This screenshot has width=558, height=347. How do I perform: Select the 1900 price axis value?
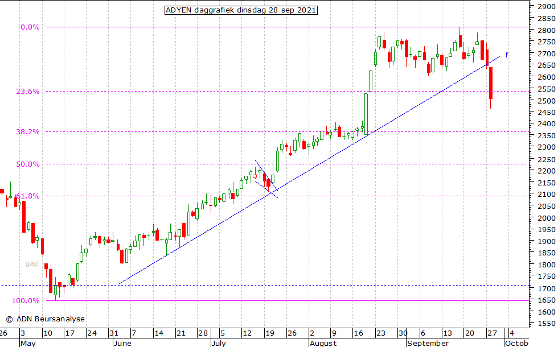(x=547, y=241)
